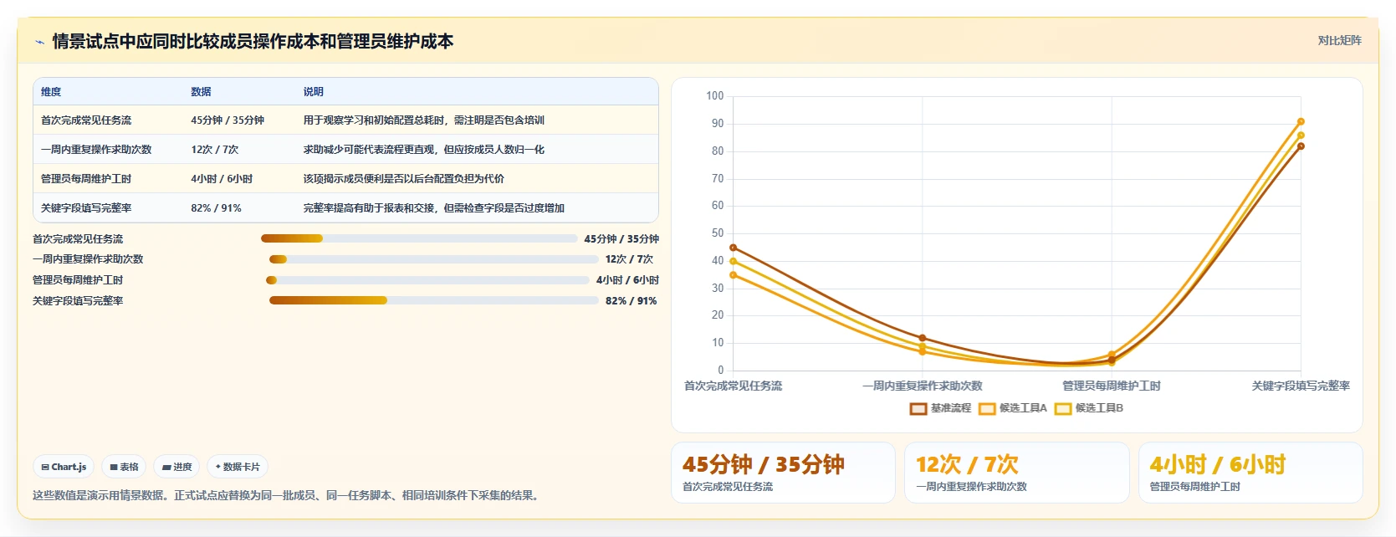Select the 说明 table column header
Screen dimensions: 1396x537
pyautogui.click(x=313, y=92)
